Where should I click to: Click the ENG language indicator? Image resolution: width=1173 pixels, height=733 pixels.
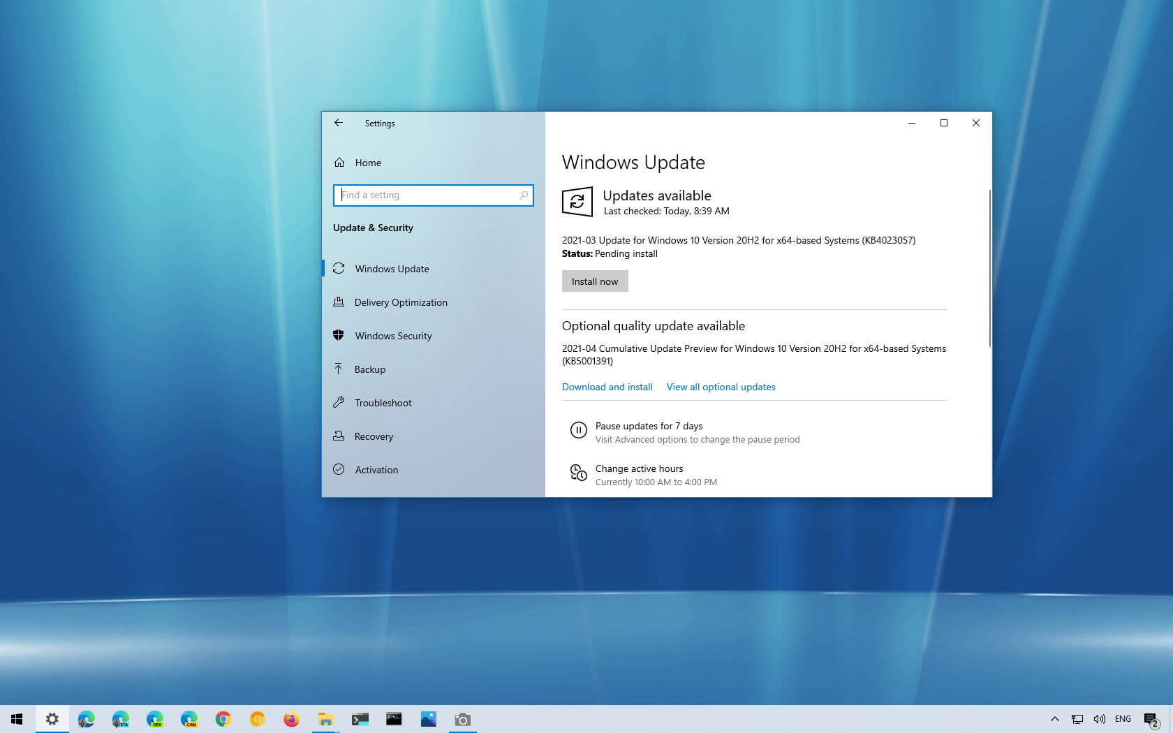1123,719
